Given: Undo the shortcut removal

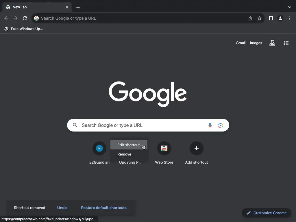Looking at the screenshot, I should click(x=62, y=208).
